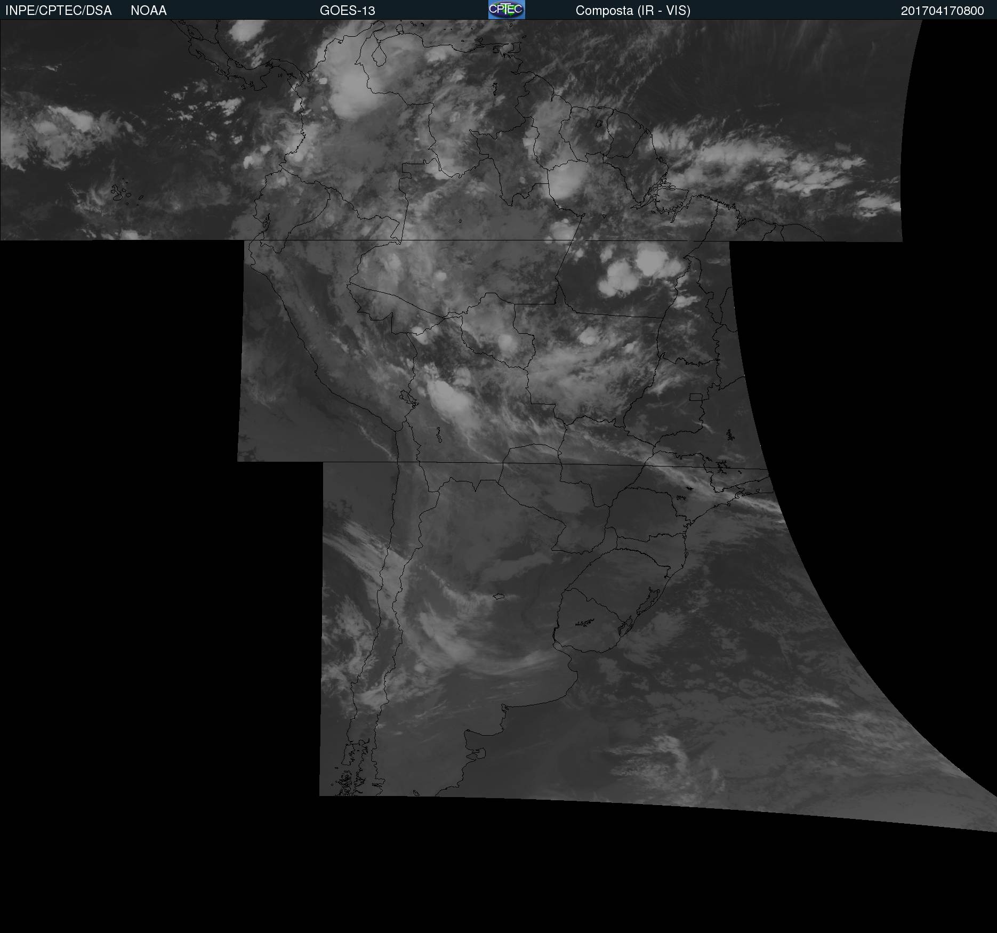Select the INPE/CPTEC/DSA header text
The image size is (997, 933).
click(x=59, y=11)
